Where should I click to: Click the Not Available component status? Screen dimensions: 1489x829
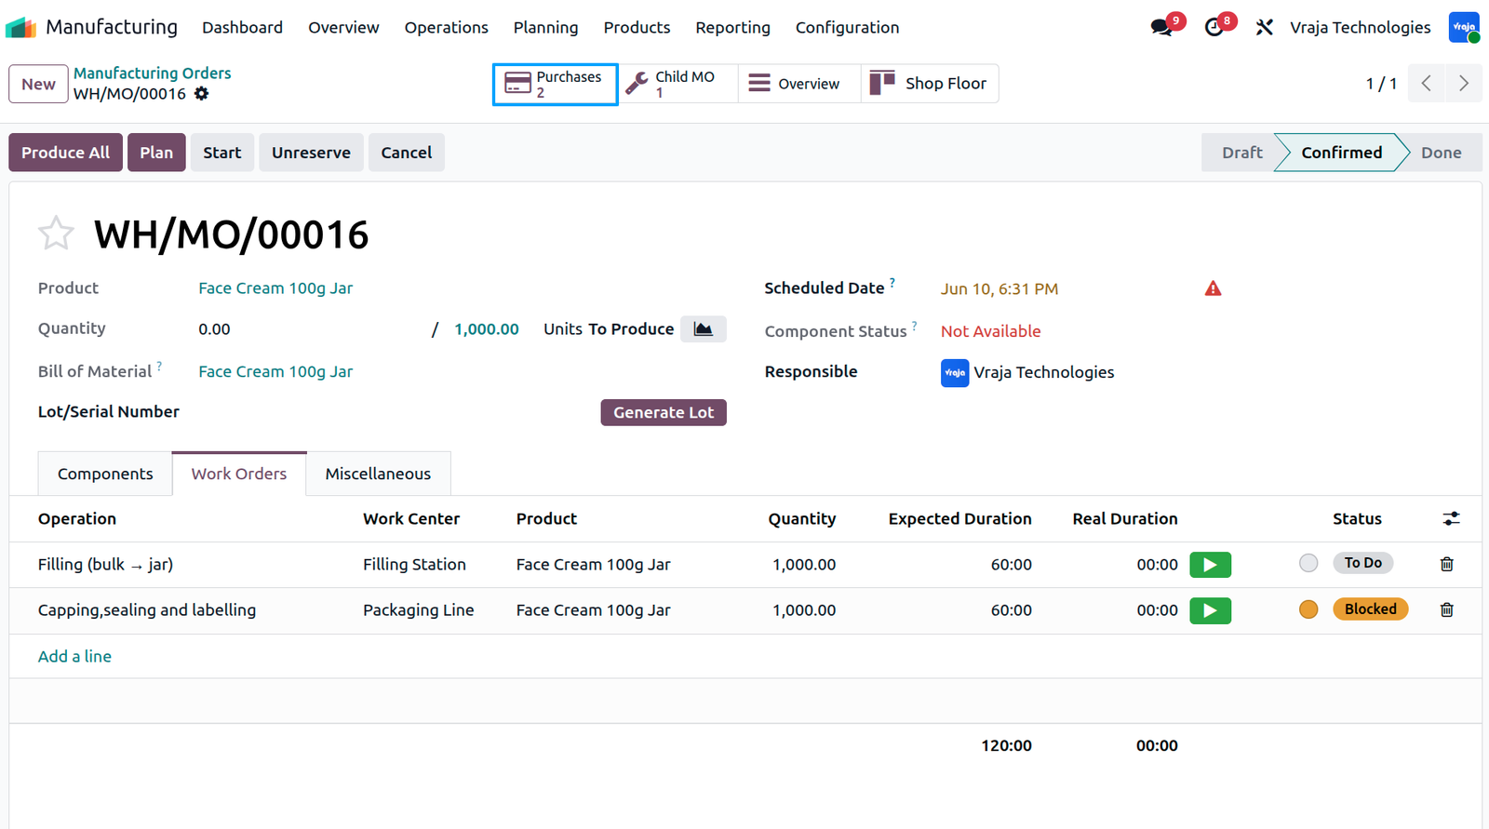click(x=990, y=331)
